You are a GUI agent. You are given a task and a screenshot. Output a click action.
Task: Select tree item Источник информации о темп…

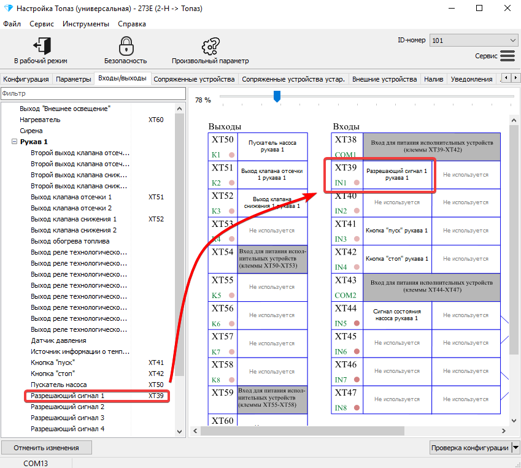click(80, 351)
